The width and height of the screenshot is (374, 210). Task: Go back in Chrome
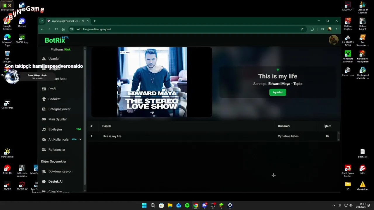[x=42, y=29]
